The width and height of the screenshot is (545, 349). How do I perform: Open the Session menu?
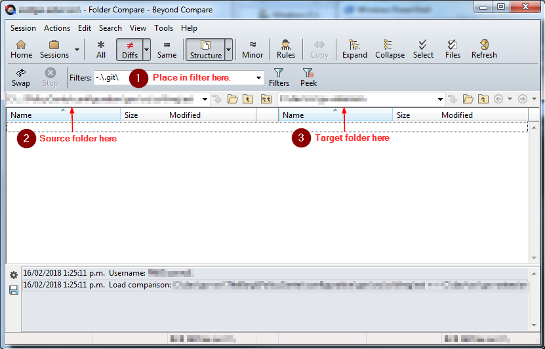23,28
